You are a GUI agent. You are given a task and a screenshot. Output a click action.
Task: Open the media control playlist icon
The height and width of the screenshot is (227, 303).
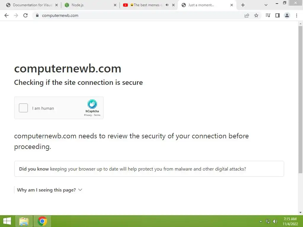[x=268, y=15]
